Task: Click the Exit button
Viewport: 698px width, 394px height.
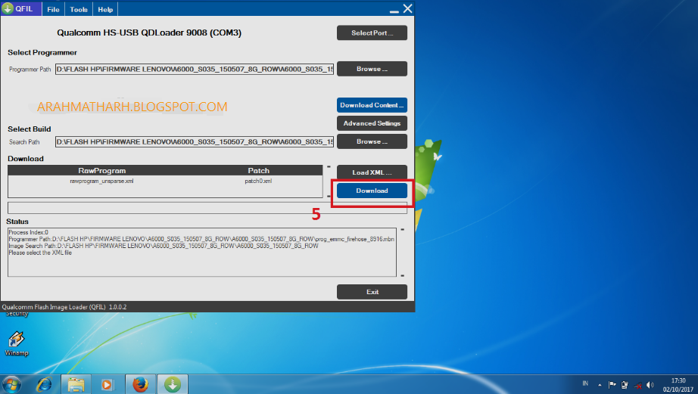Action: pyautogui.click(x=372, y=292)
